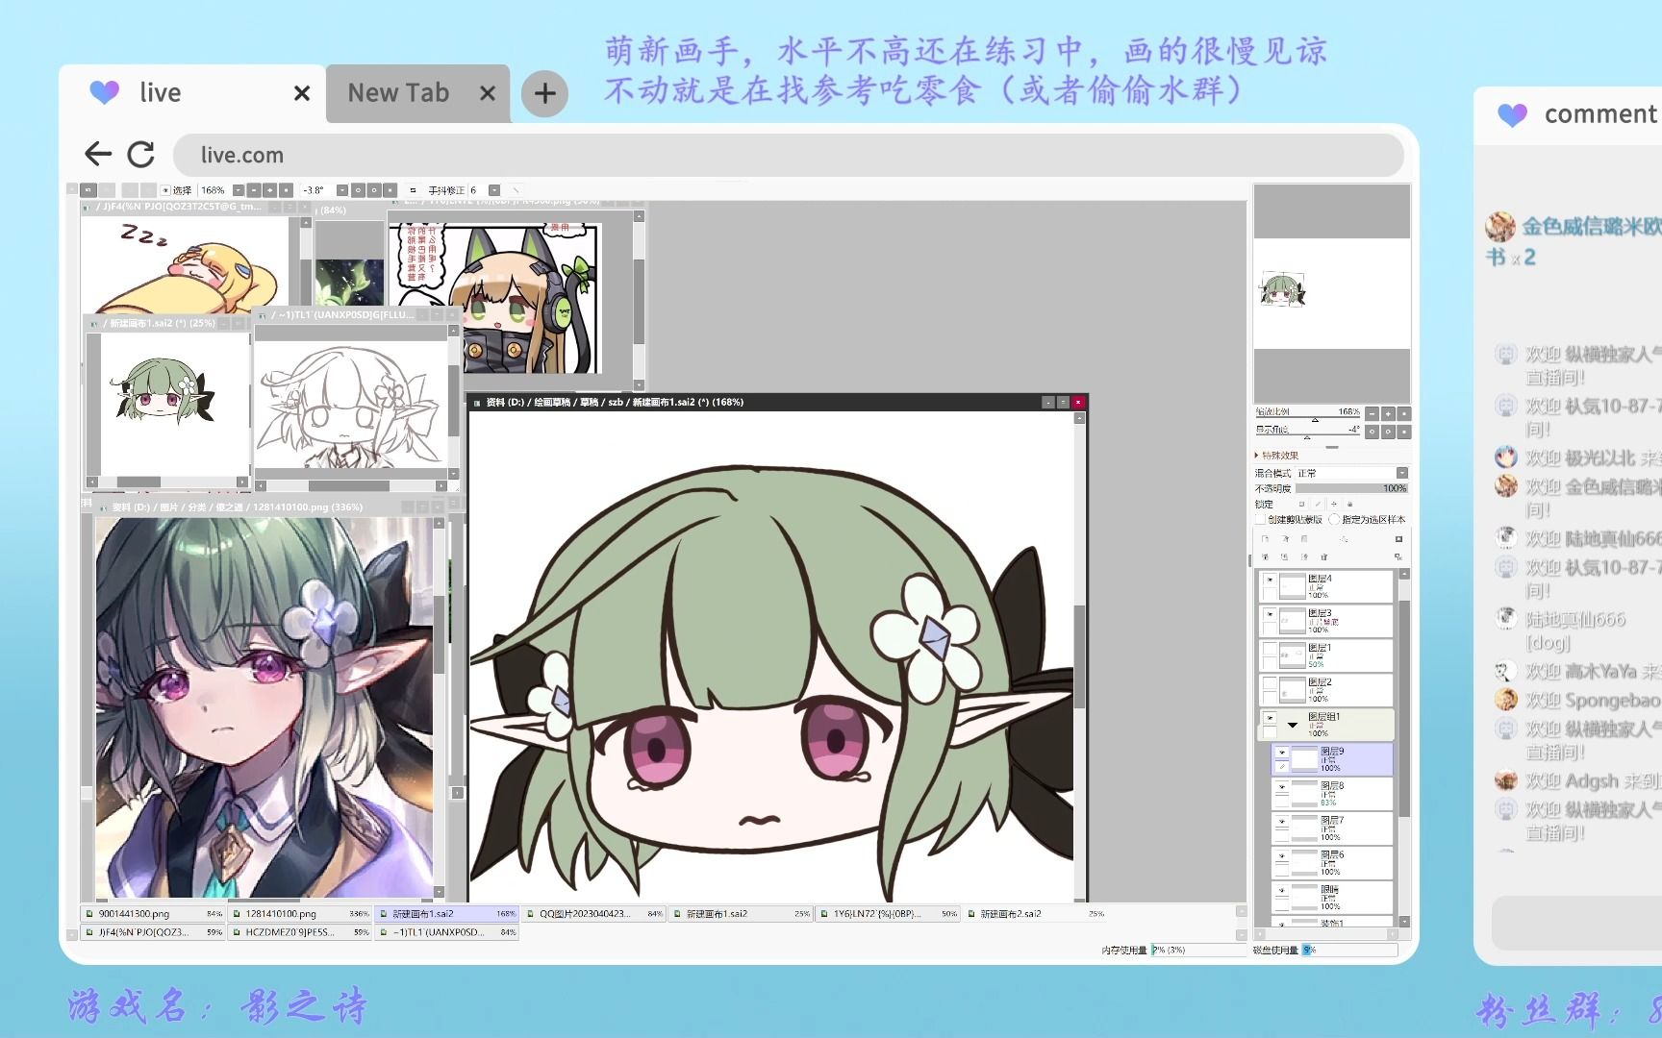
Task: Click the undo arrow in SAI's top toolbar
Action: (x=88, y=190)
